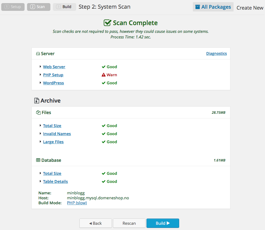The width and height of the screenshot is (265, 230).
Task: Click the Scan Complete checkmark icon
Action: (x=108, y=23)
